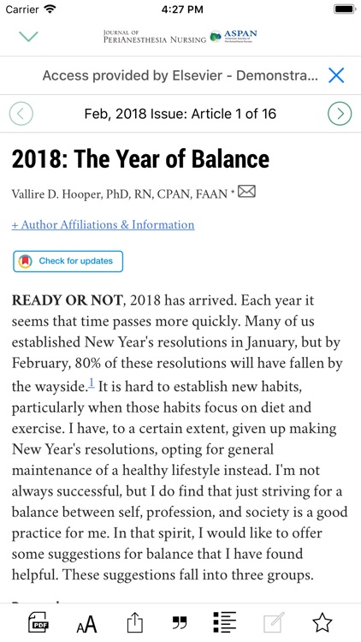Tap the 2018: The Year of Balance heading
361x642 pixels.
[140, 159]
